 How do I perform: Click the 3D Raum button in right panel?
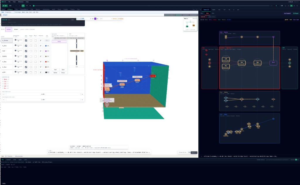(296, 13)
